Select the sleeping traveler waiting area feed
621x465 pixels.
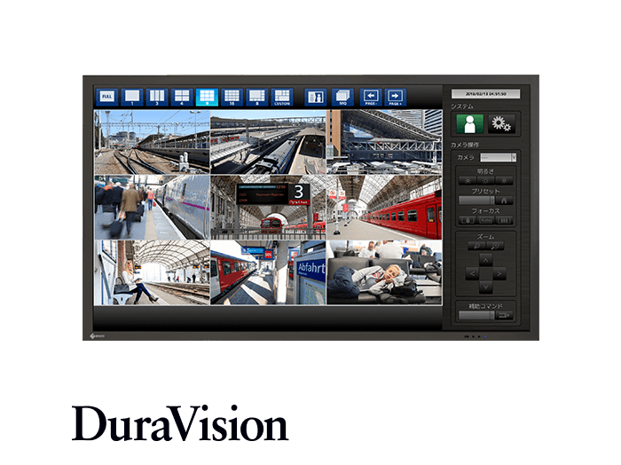click(x=384, y=272)
